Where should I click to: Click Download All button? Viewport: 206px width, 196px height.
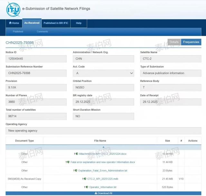pyautogui.click(x=103, y=193)
